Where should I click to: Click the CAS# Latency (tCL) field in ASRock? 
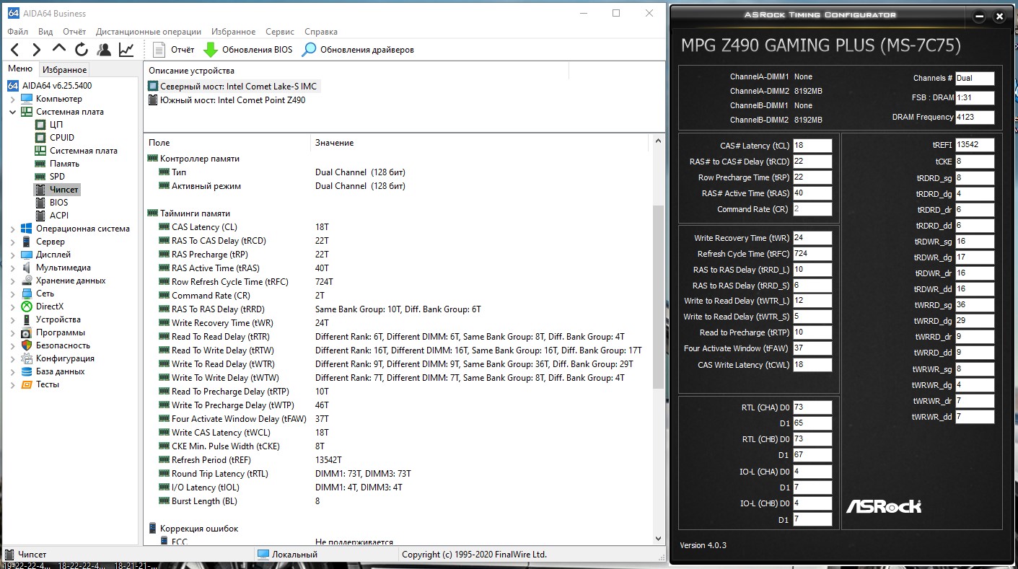click(812, 146)
